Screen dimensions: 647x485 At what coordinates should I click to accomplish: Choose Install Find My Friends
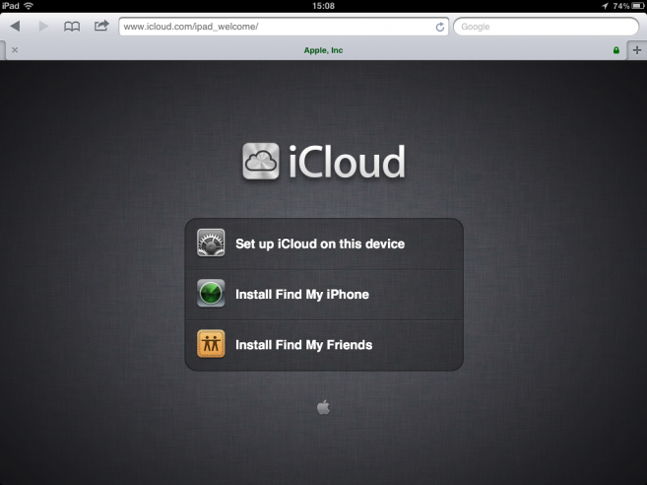324,345
